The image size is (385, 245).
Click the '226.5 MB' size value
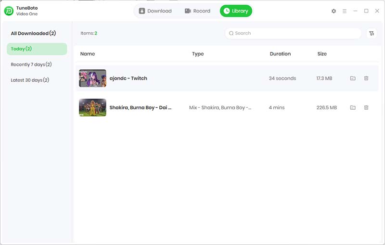(327, 107)
